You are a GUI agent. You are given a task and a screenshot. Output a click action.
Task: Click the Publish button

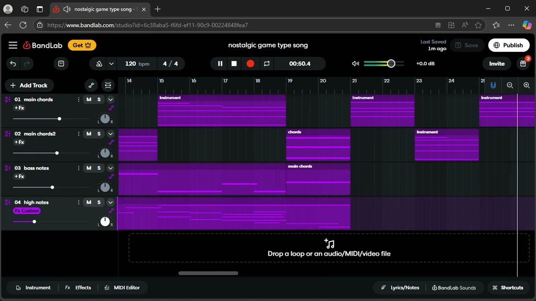point(509,45)
